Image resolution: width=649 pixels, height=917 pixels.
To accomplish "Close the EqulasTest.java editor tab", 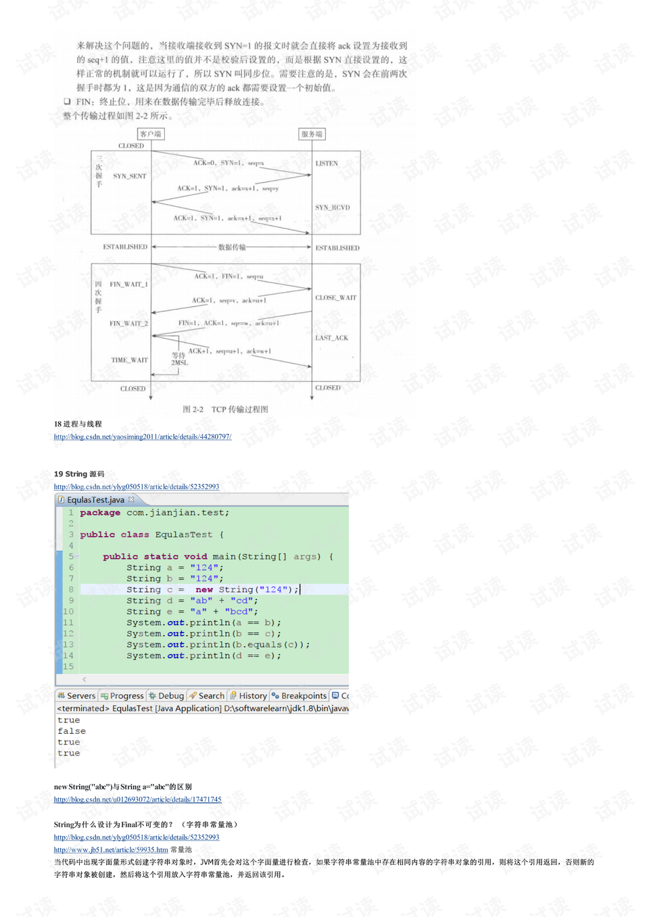I will click(131, 499).
